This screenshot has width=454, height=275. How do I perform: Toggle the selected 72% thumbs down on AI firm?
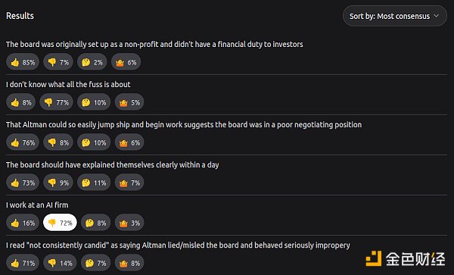coord(60,223)
